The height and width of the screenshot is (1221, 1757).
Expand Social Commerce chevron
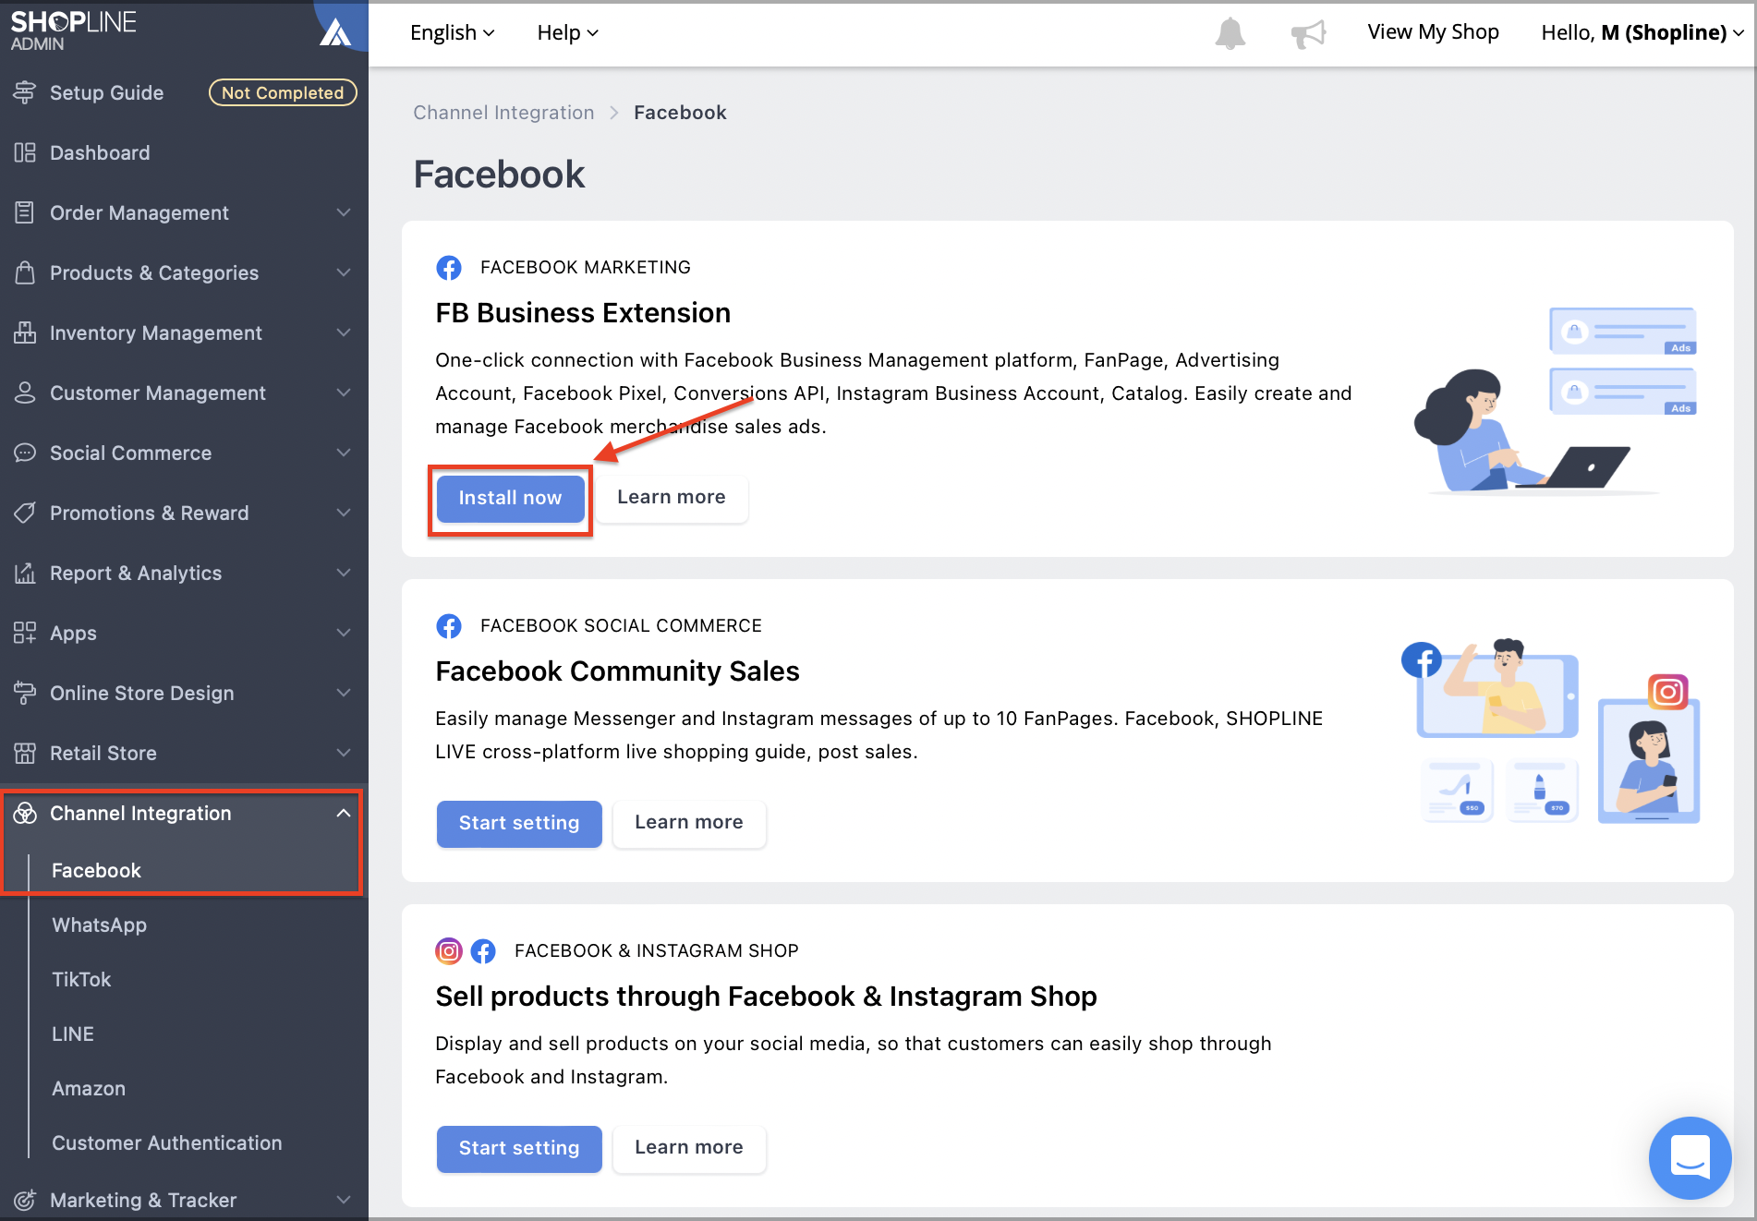tap(344, 453)
